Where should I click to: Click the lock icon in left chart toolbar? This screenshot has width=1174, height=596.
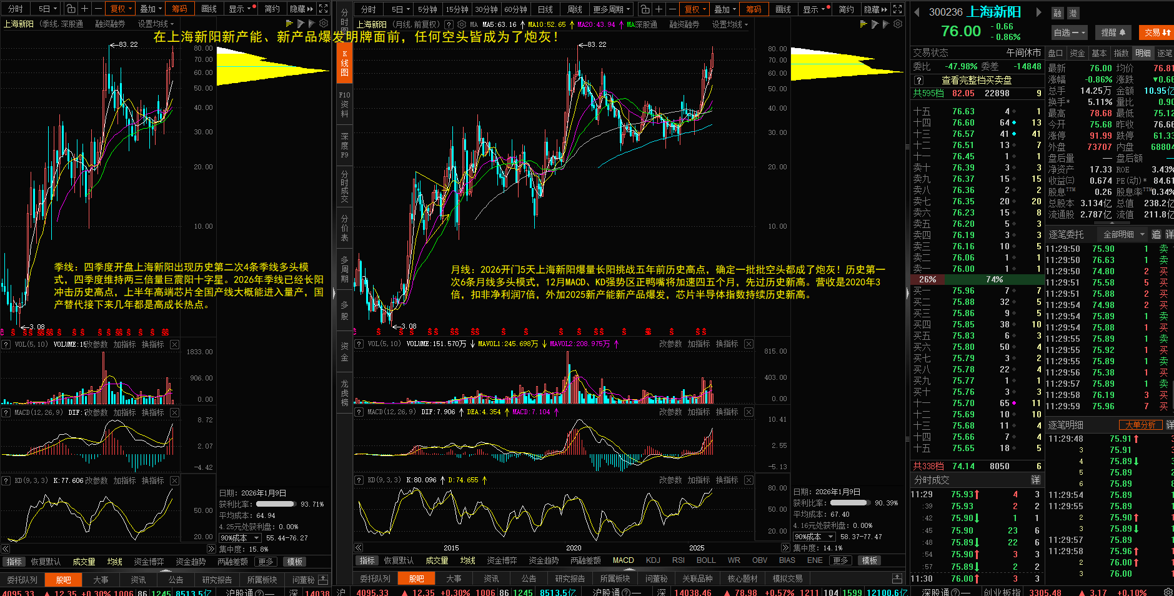click(x=71, y=9)
